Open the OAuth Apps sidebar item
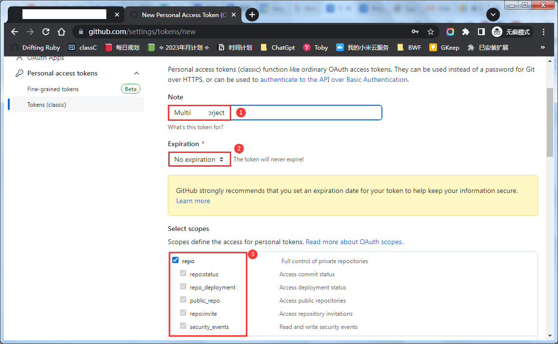This screenshot has width=558, height=344. (45, 58)
